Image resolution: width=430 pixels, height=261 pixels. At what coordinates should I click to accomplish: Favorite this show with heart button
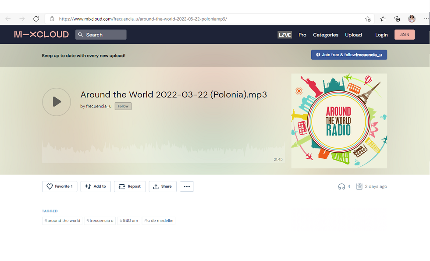click(x=60, y=186)
